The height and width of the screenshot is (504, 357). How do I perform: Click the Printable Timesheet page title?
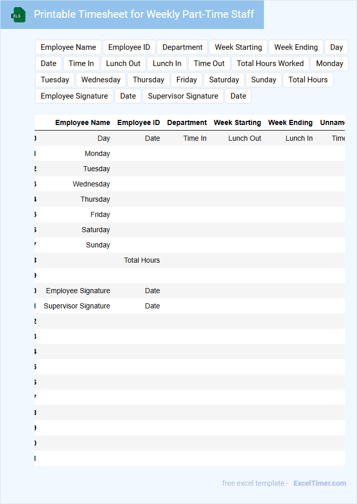click(x=144, y=14)
